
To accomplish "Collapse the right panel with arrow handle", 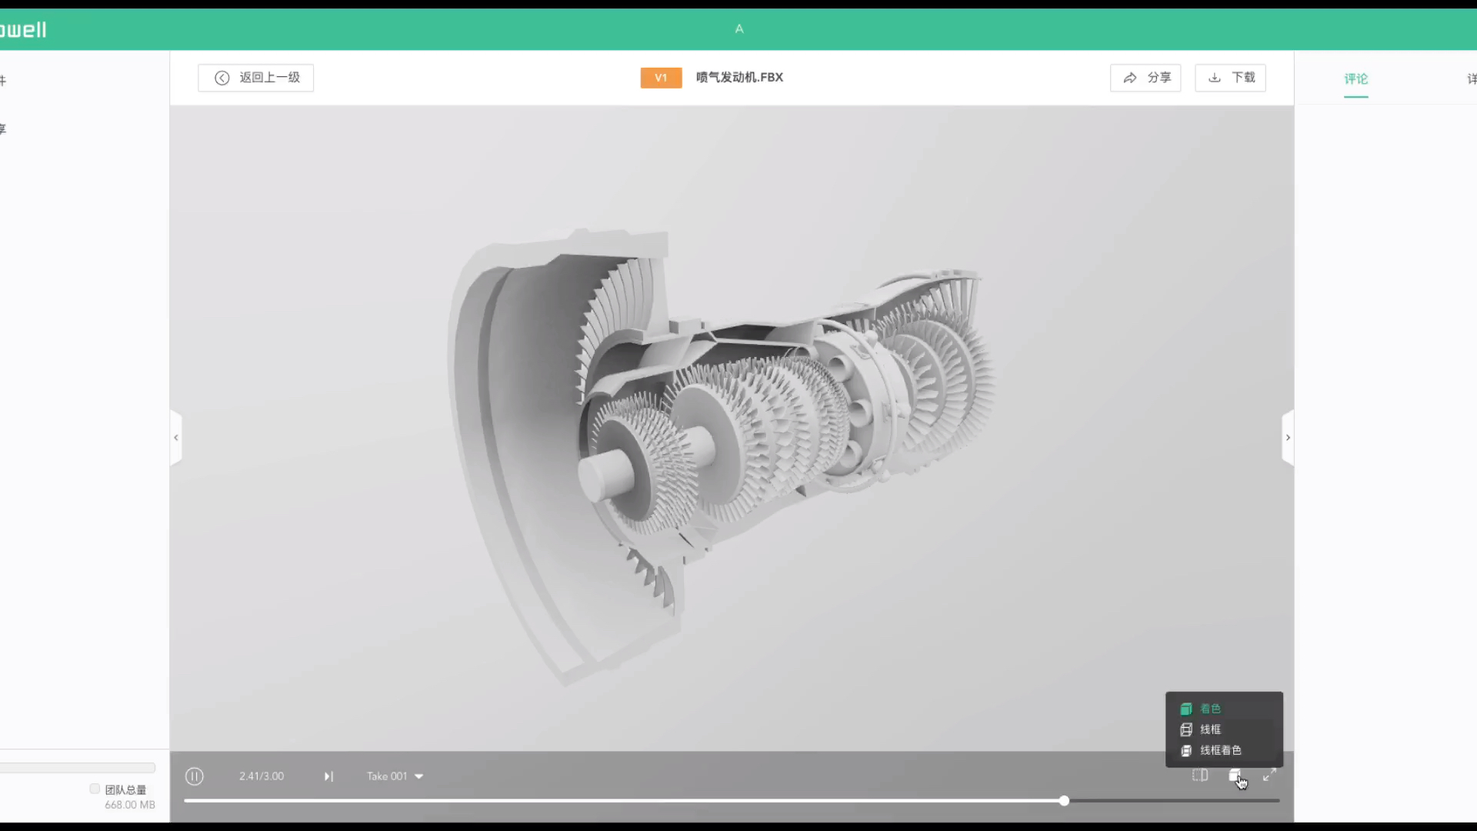I will coord(1288,438).
